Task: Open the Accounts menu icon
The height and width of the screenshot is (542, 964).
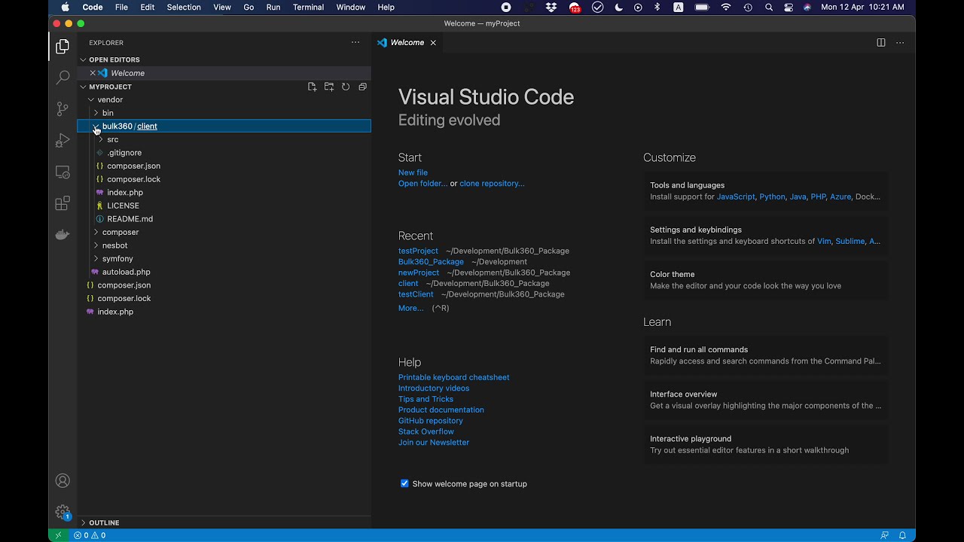Action: pos(63,481)
